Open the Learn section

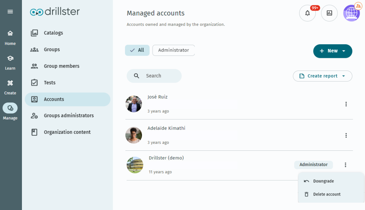click(x=10, y=63)
